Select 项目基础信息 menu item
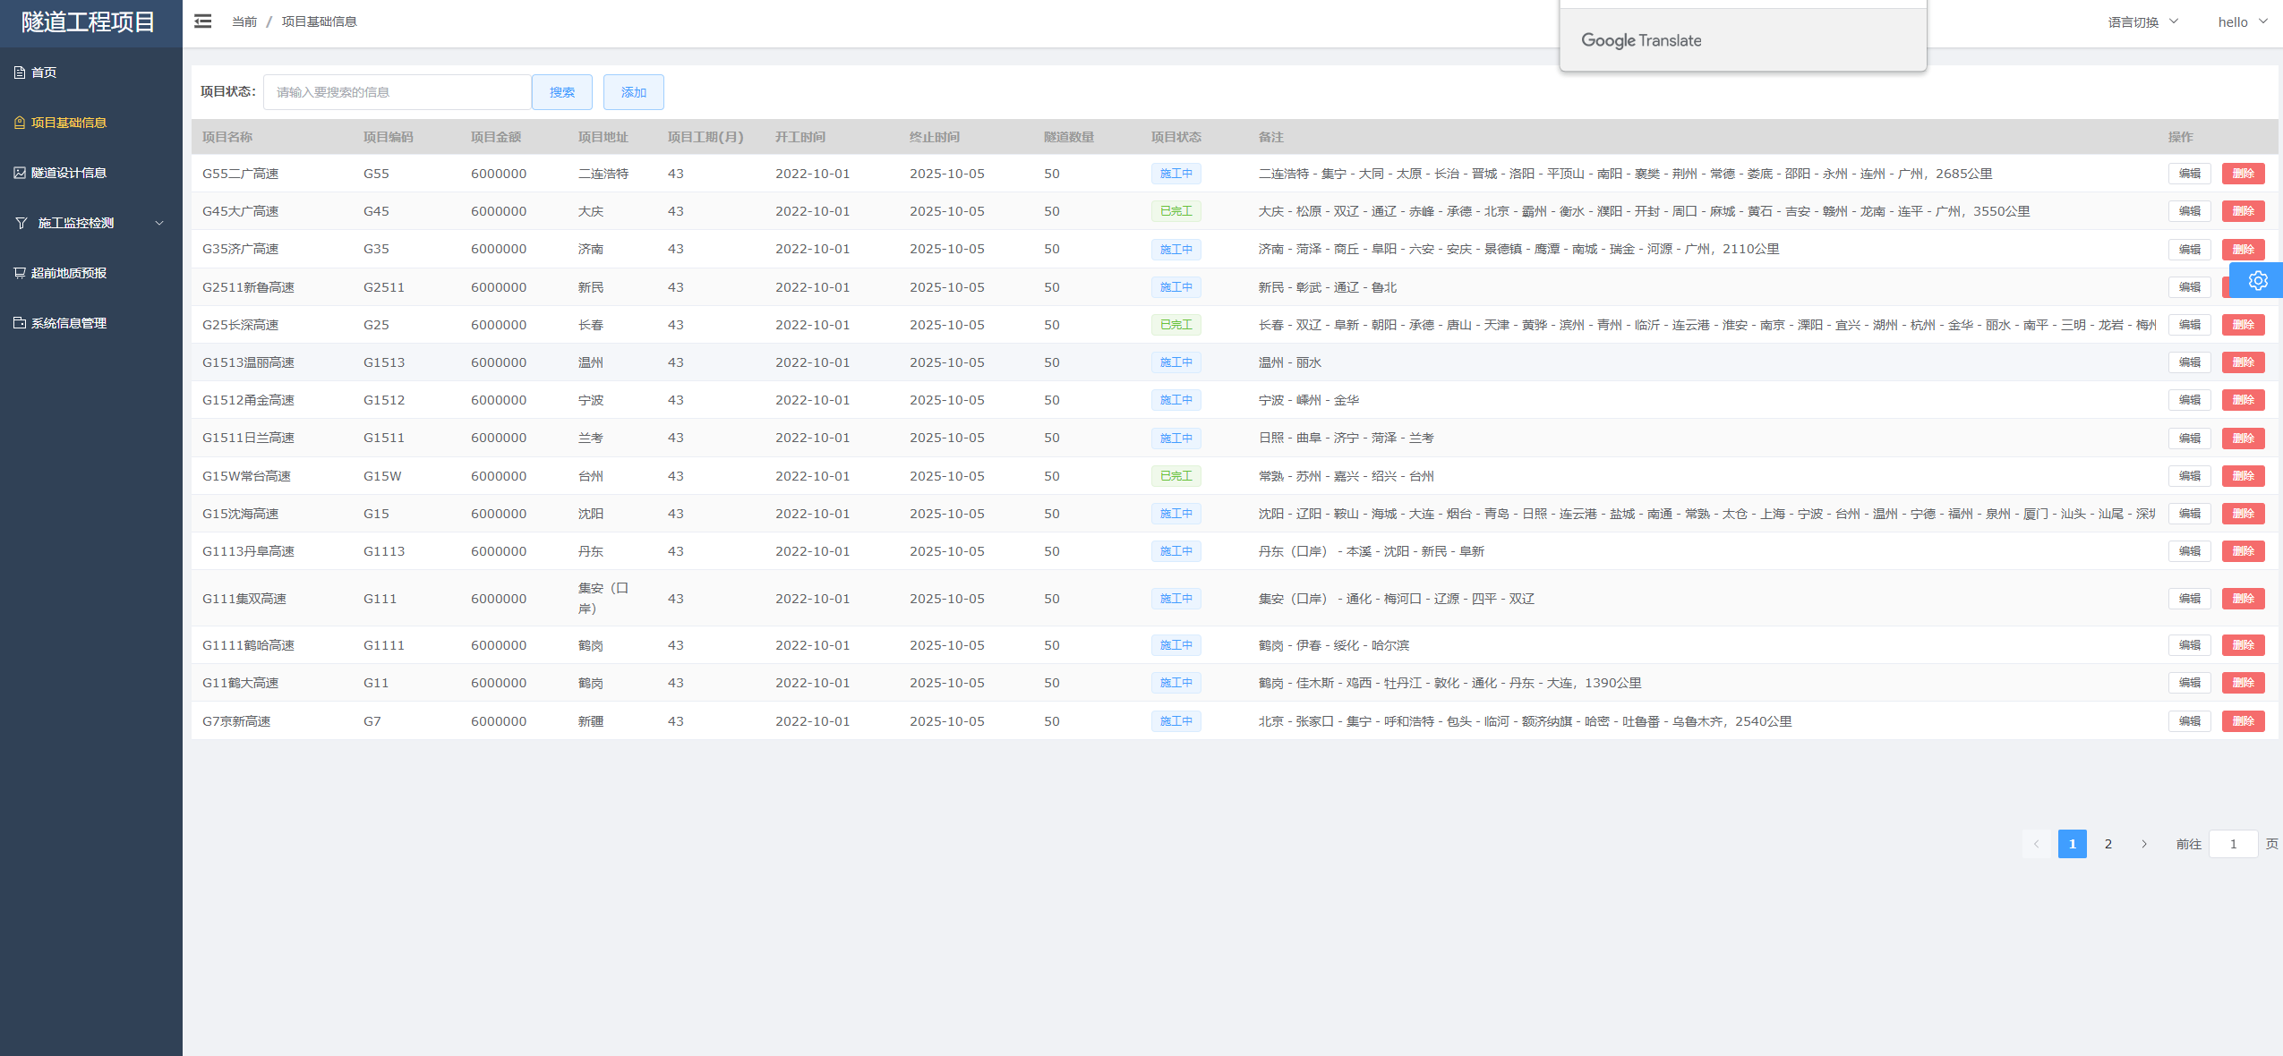 pos(91,123)
